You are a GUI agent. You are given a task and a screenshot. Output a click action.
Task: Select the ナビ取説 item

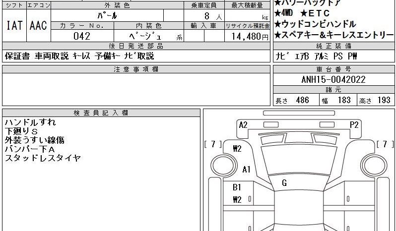click(x=139, y=56)
